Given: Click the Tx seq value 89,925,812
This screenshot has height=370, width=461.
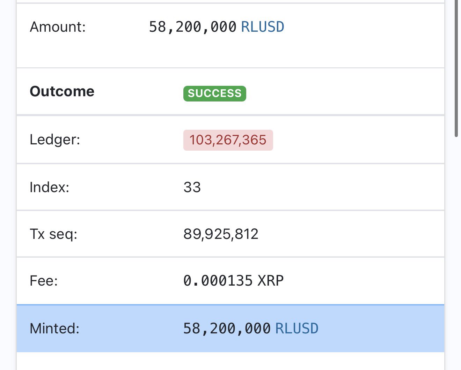Looking at the screenshot, I should pos(221,234).
